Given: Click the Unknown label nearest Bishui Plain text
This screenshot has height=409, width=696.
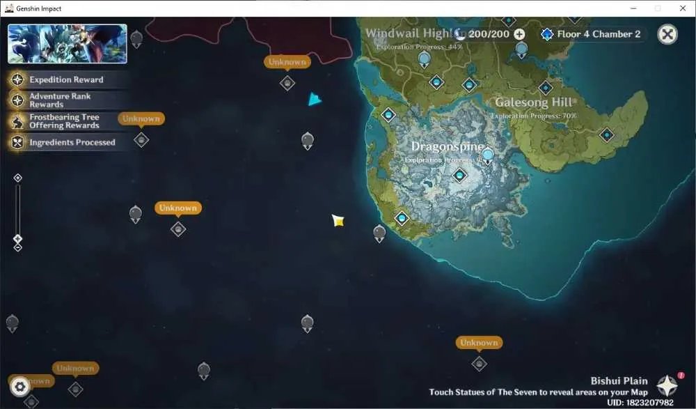Looking at the screenshot, I should (479, 343).
